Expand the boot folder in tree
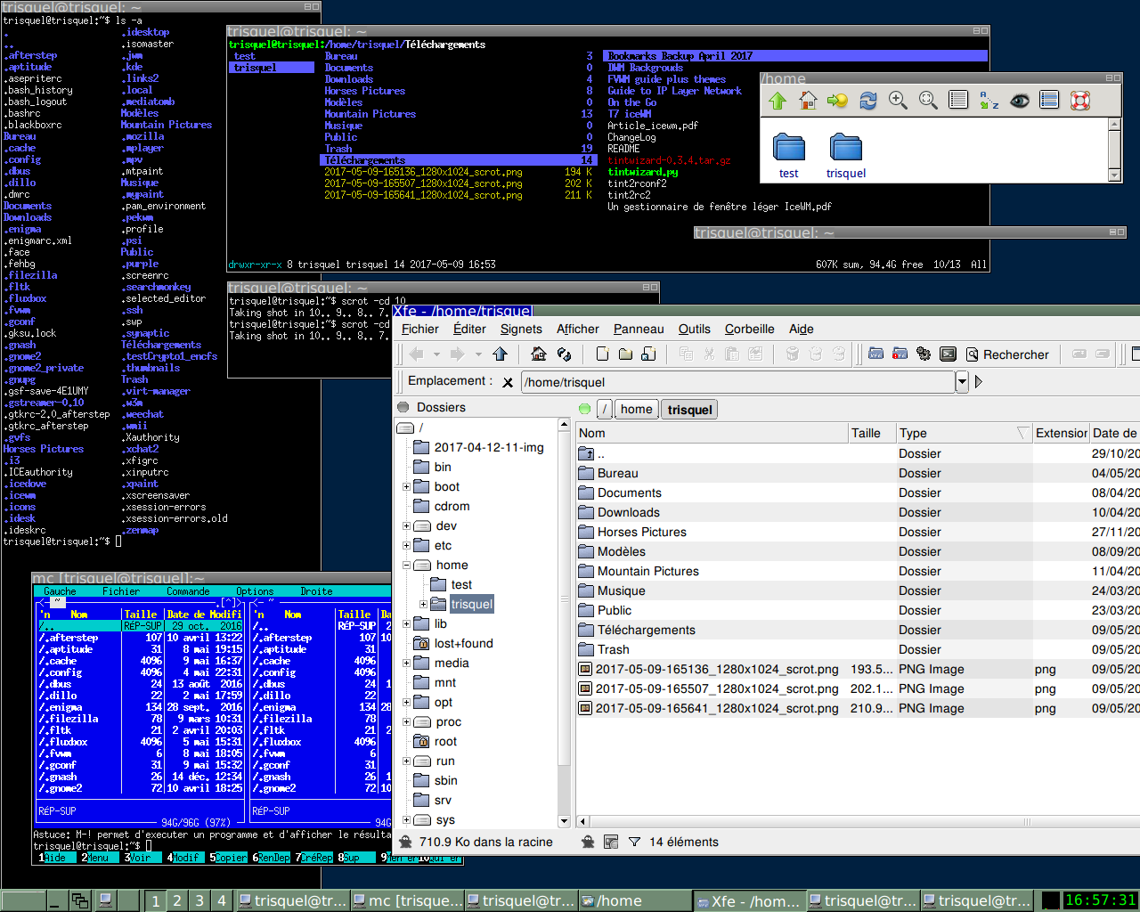The image size is (1140, 912). tap(406, 487)
